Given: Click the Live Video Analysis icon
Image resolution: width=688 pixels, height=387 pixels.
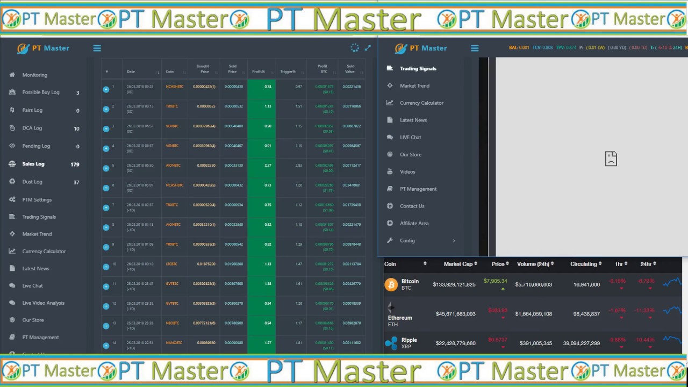Looking at the screenshot, I should click(12, 303).
